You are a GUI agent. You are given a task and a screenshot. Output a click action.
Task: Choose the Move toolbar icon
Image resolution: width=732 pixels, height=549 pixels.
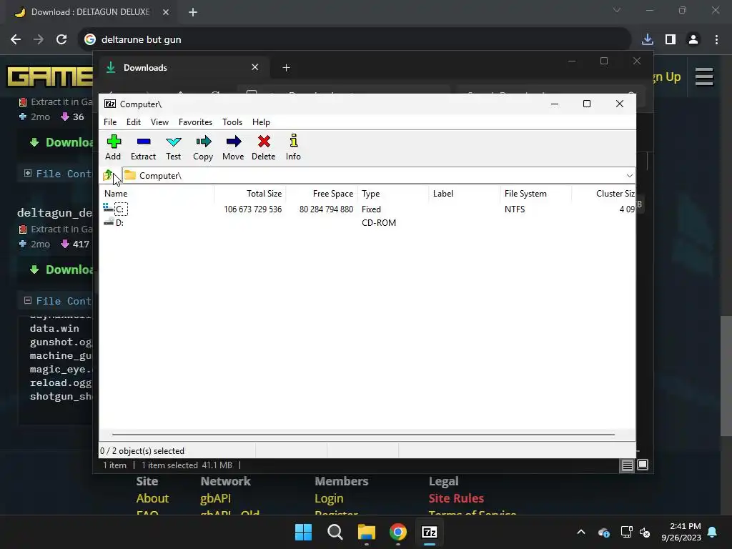tap(233, 147)
